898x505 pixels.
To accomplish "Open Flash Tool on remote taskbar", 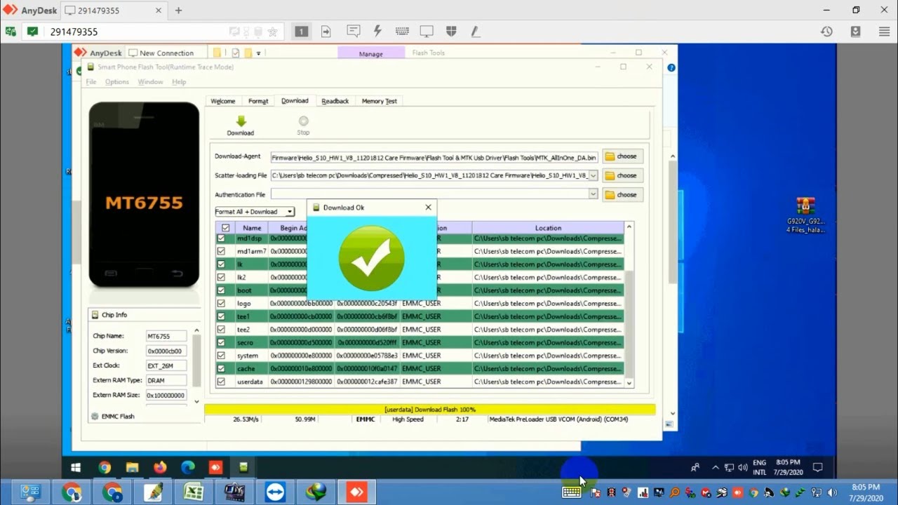I will pos(243,467).
